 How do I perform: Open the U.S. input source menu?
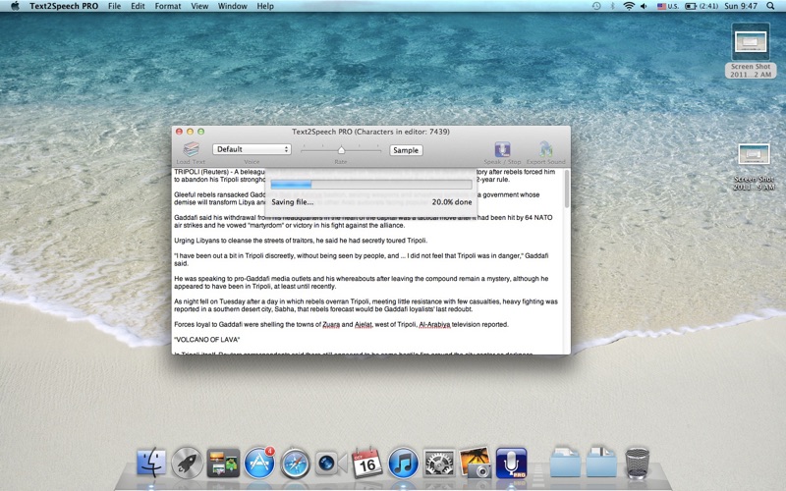point(668,6)
